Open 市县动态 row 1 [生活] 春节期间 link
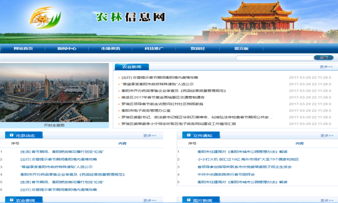The height and width of the screenshot is (203, 338). [x=62, y=152]
